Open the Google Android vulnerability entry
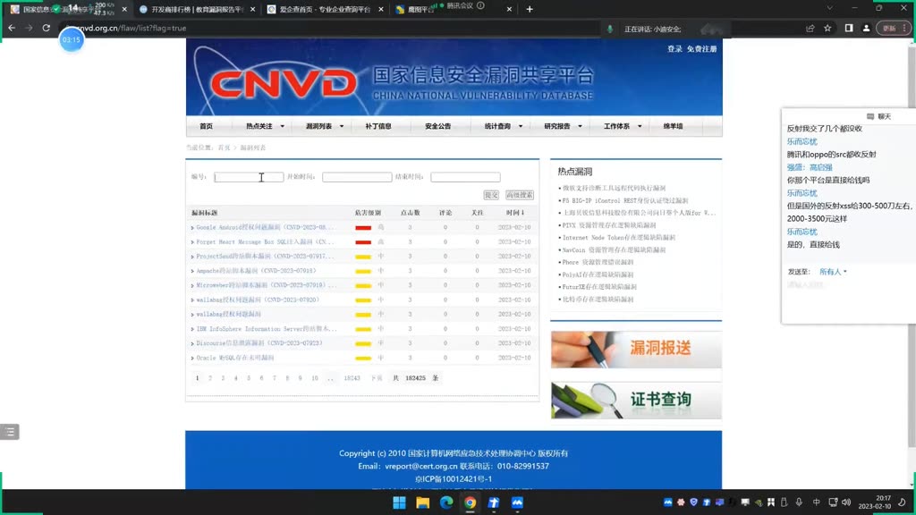The image size is (916, 515). click(265, 227)
